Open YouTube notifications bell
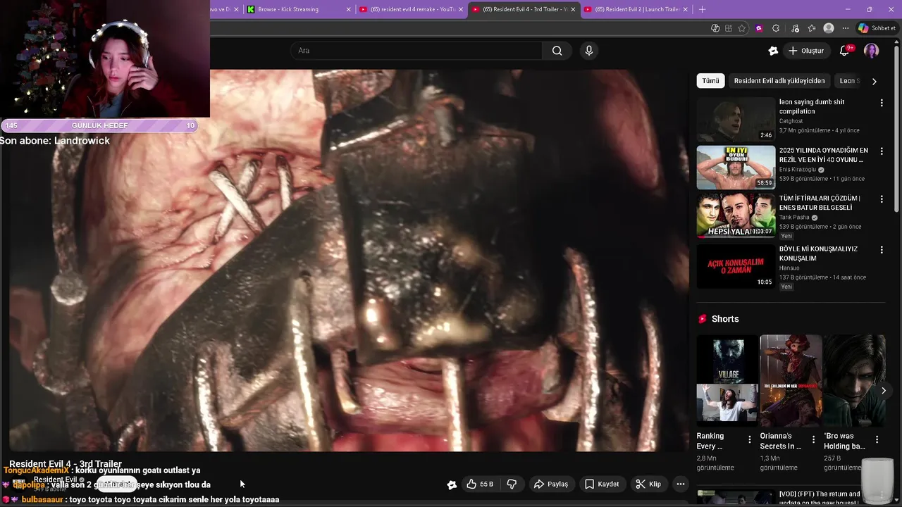Viewport: 902px width, 507px height. point(844,51)
